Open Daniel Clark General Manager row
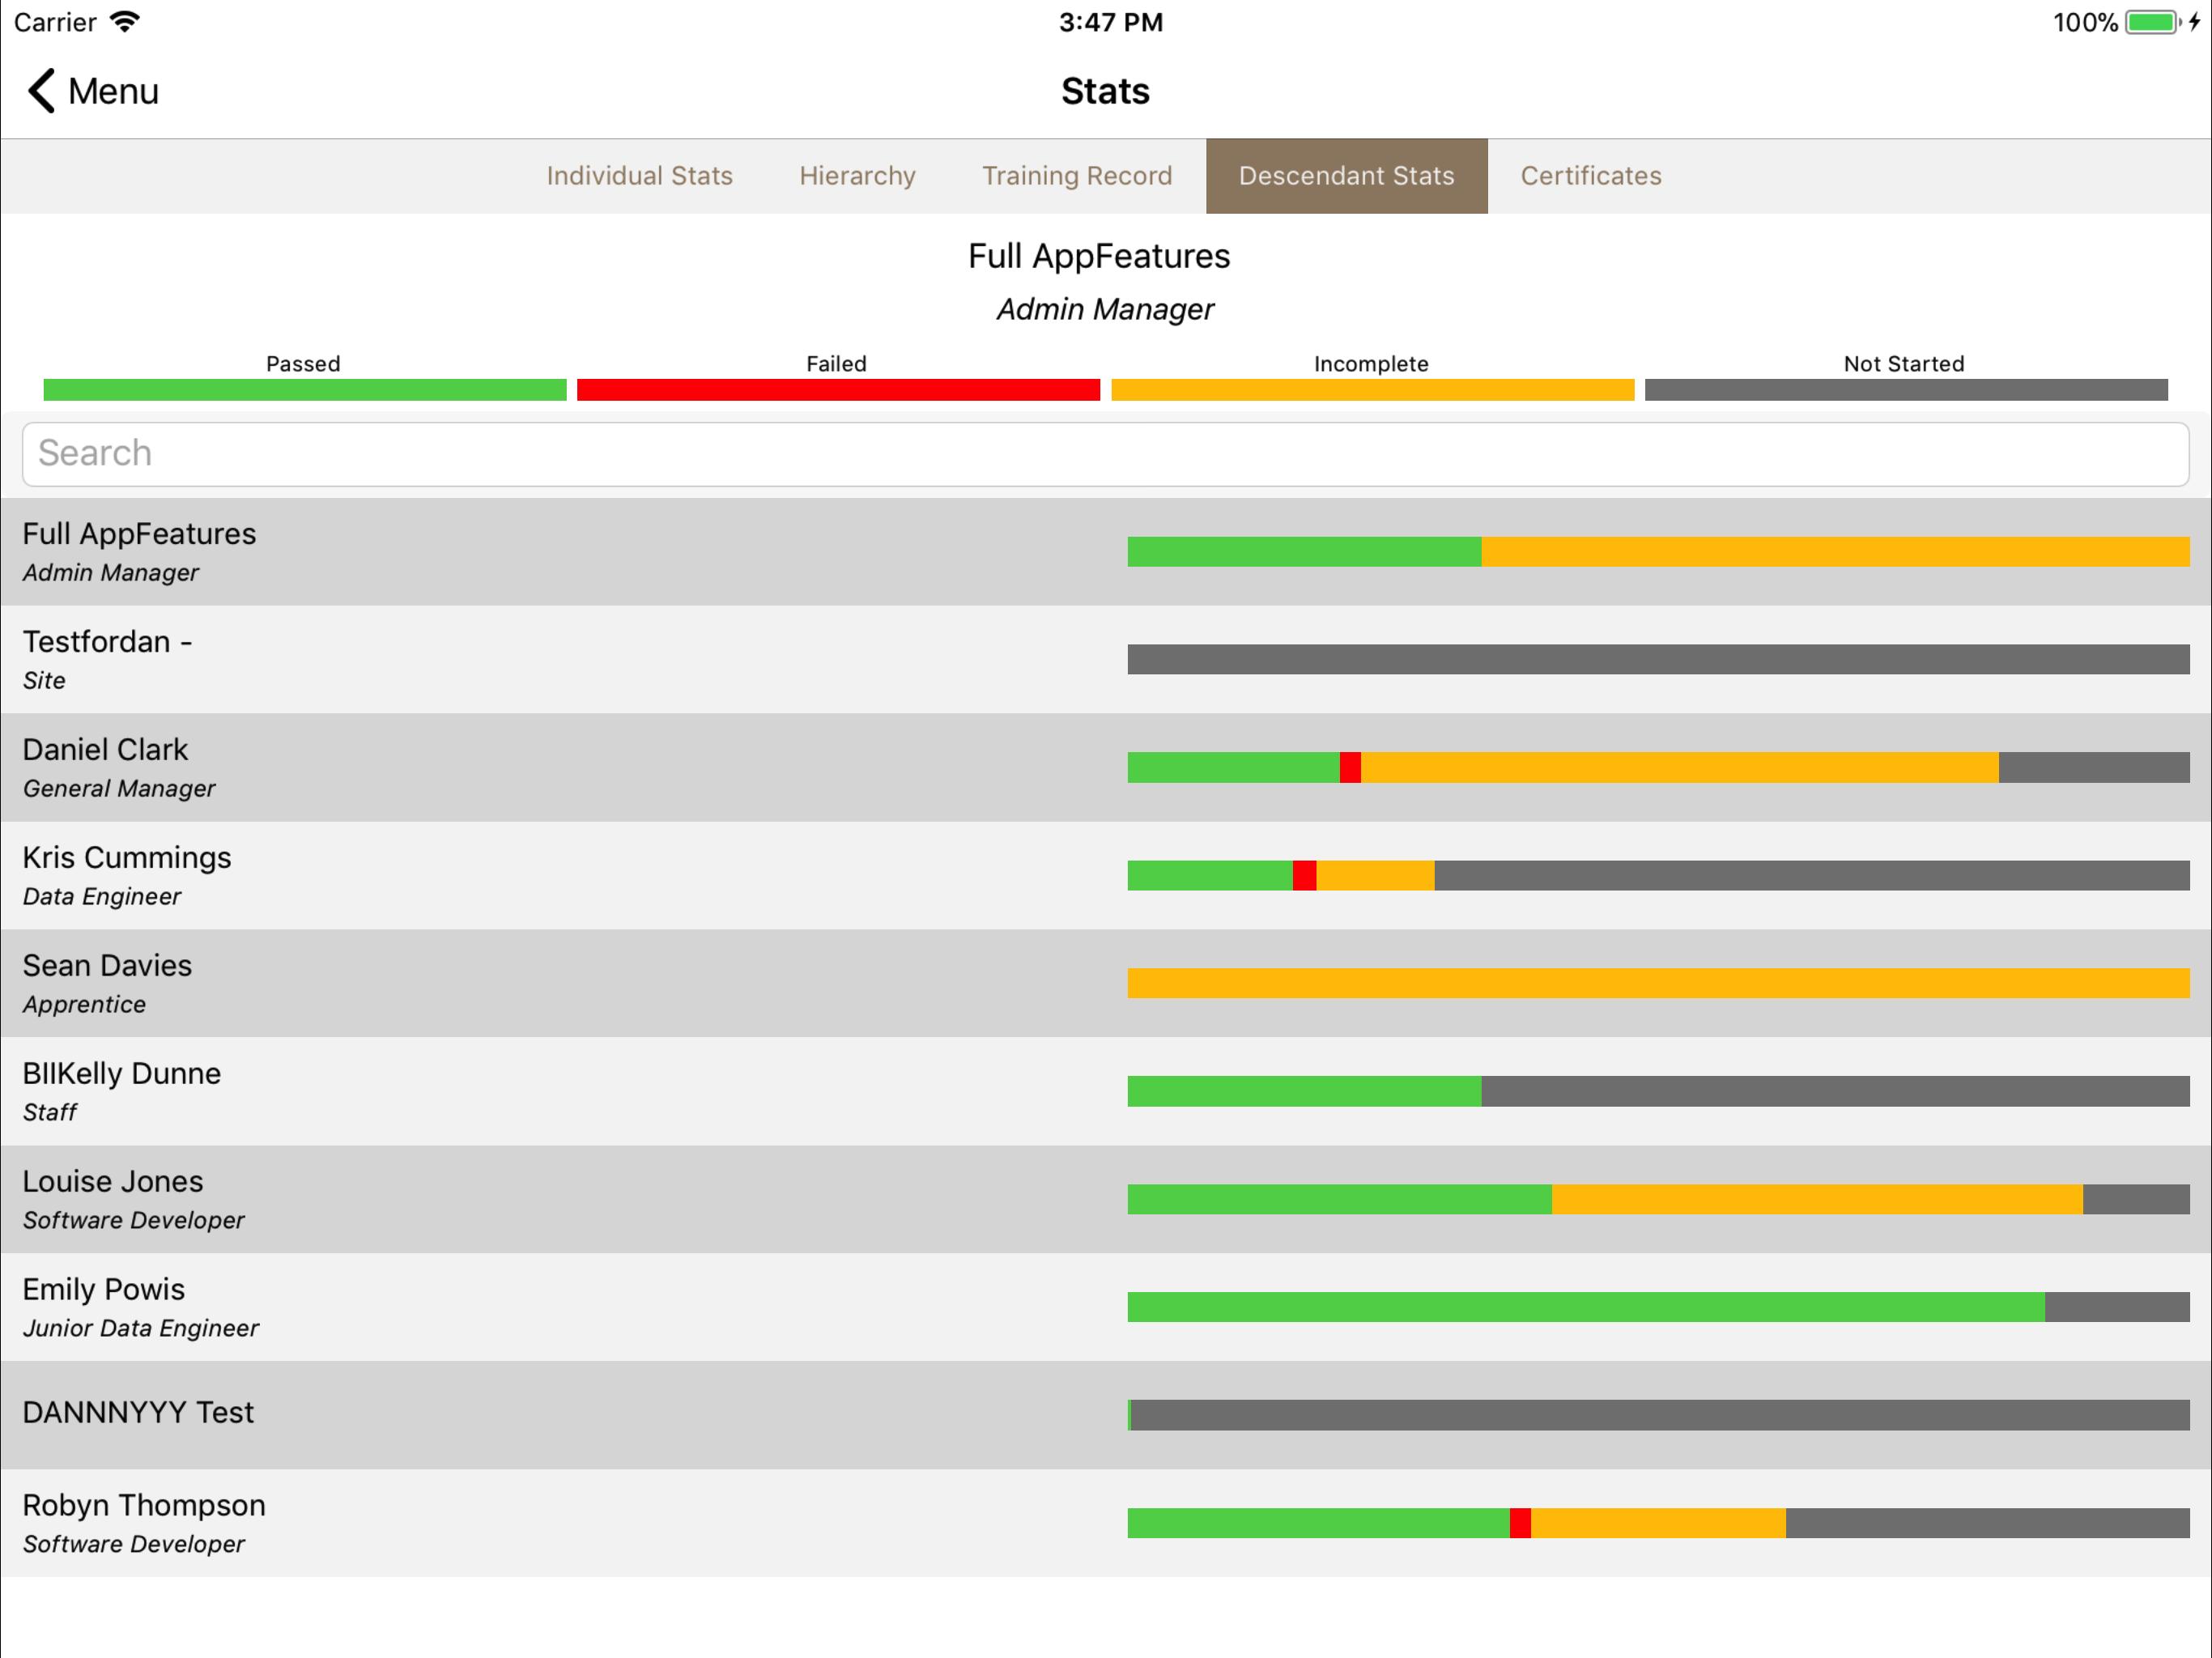Screen dimensions: 2212x1658 coord(1106,768)
